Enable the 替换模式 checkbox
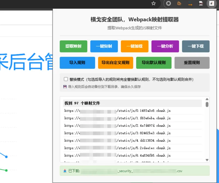Image resolution: width=219 pixels, height=183 pixels. [x=66, y=79]
